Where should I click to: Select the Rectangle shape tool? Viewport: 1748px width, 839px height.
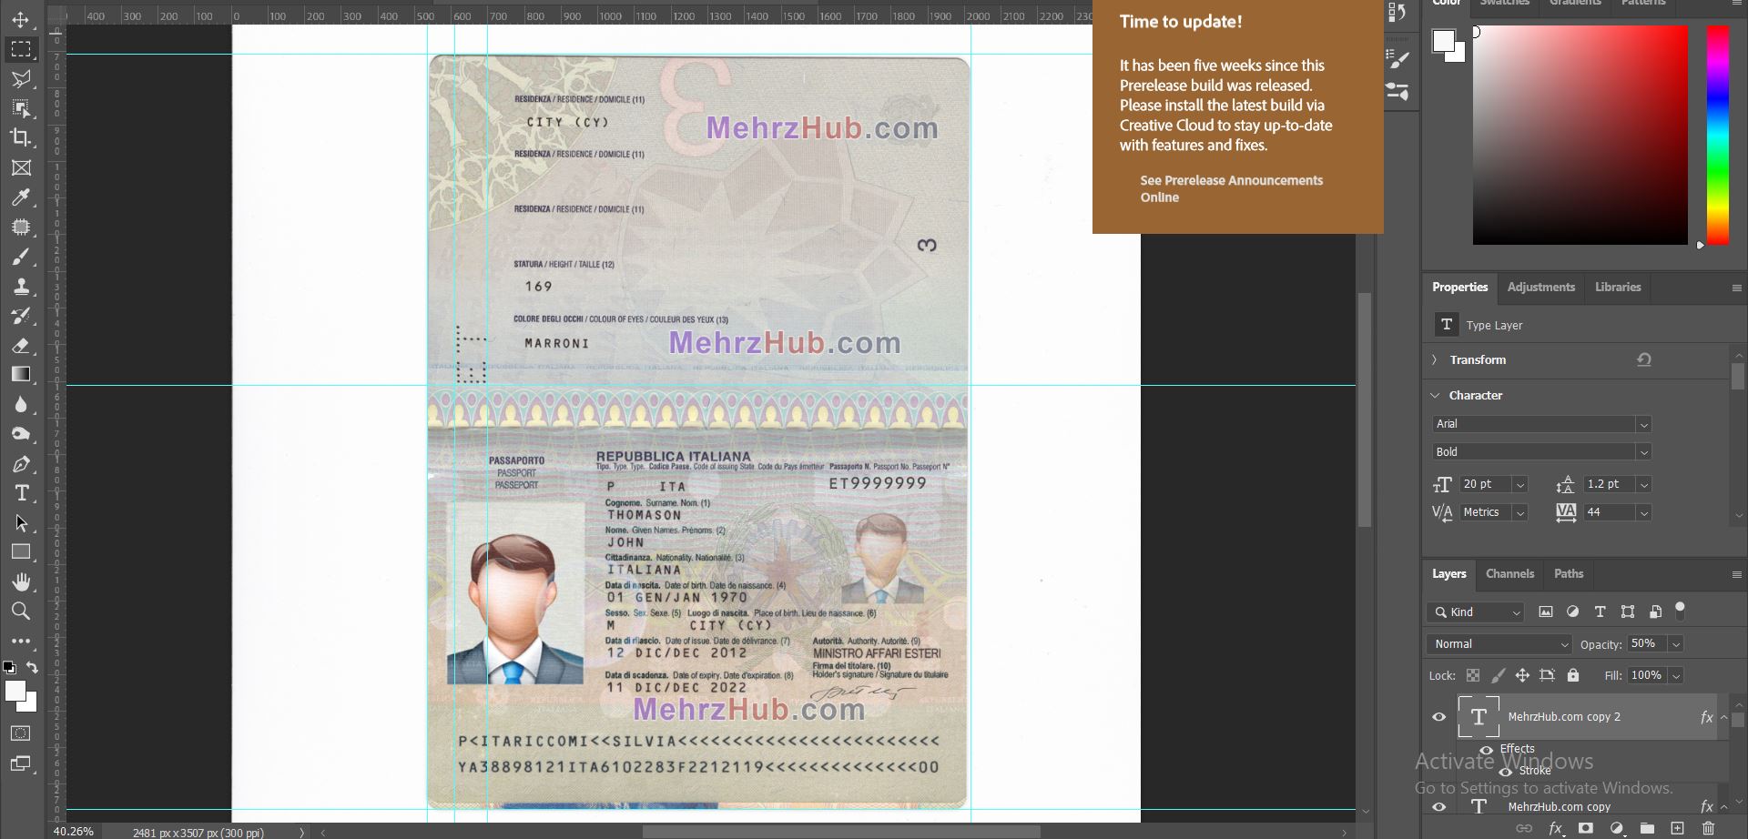(x=21, y=551)
